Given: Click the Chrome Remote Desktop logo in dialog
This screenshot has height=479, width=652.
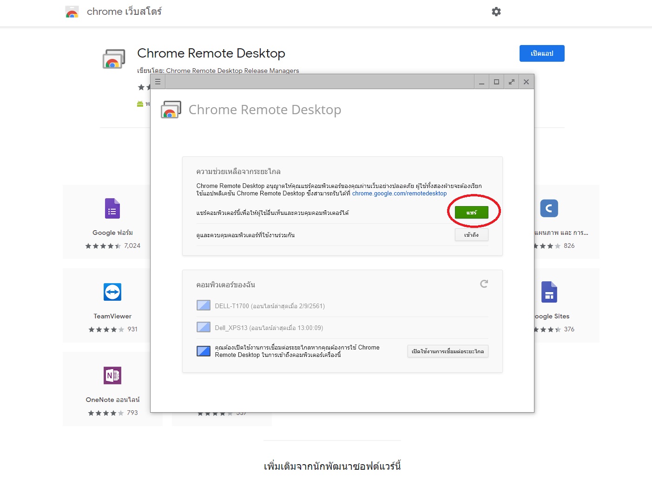Looking at the screenshot, I should click(x=171, y=110).
